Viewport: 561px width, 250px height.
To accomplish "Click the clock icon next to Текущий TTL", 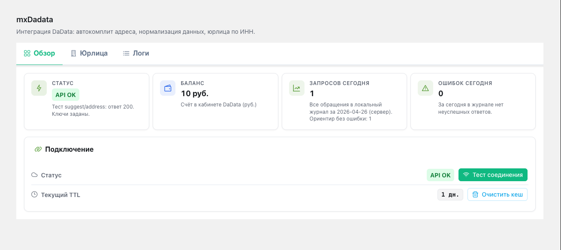I will point(34,195).
